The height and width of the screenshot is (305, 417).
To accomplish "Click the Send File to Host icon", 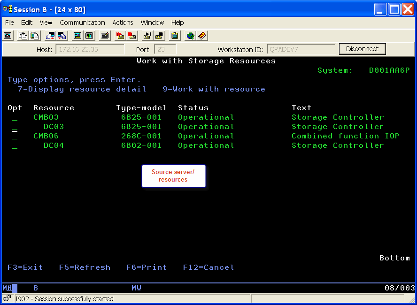I will pos(50,36).
